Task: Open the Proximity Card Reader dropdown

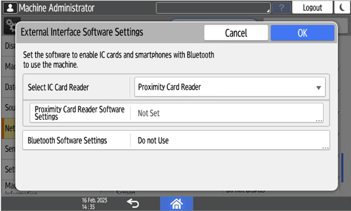Action: 229,87
